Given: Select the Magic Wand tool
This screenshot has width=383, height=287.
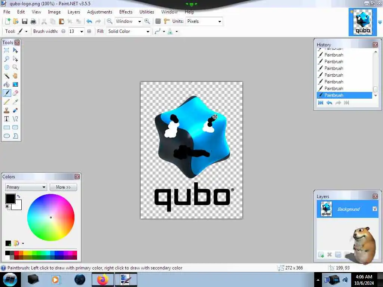Looking at the screenshot, I should click(x=7, y=76).
